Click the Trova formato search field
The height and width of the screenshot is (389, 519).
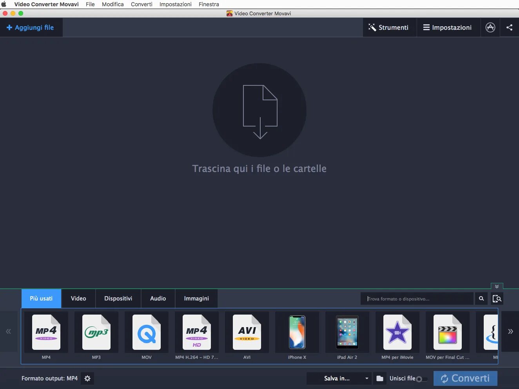[417, 299]
